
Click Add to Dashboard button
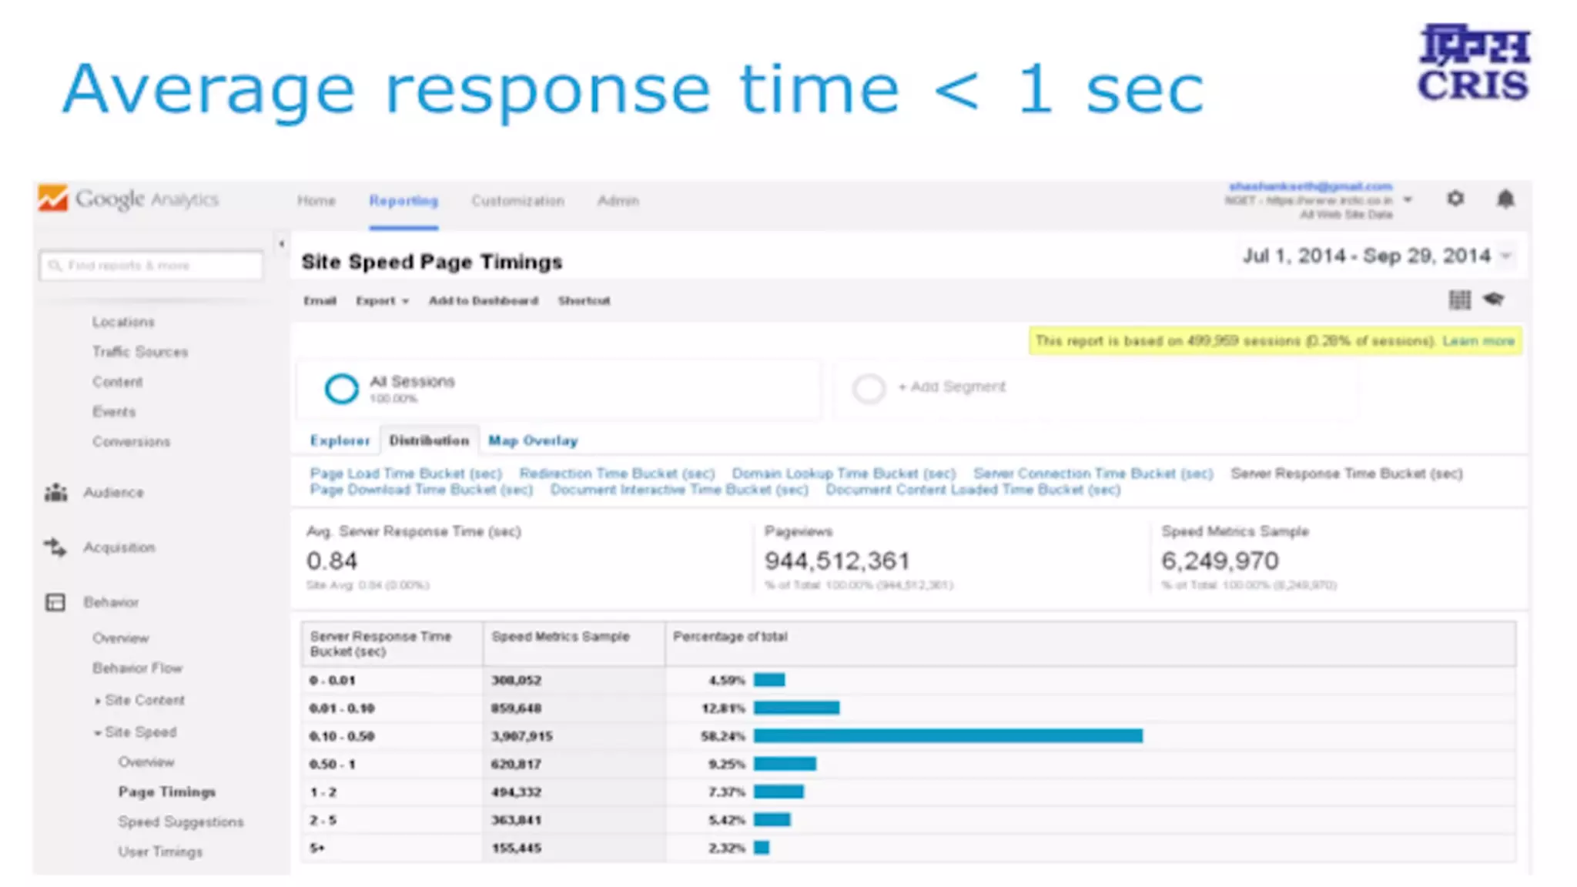pyautogui.click(x=483, y=300)
